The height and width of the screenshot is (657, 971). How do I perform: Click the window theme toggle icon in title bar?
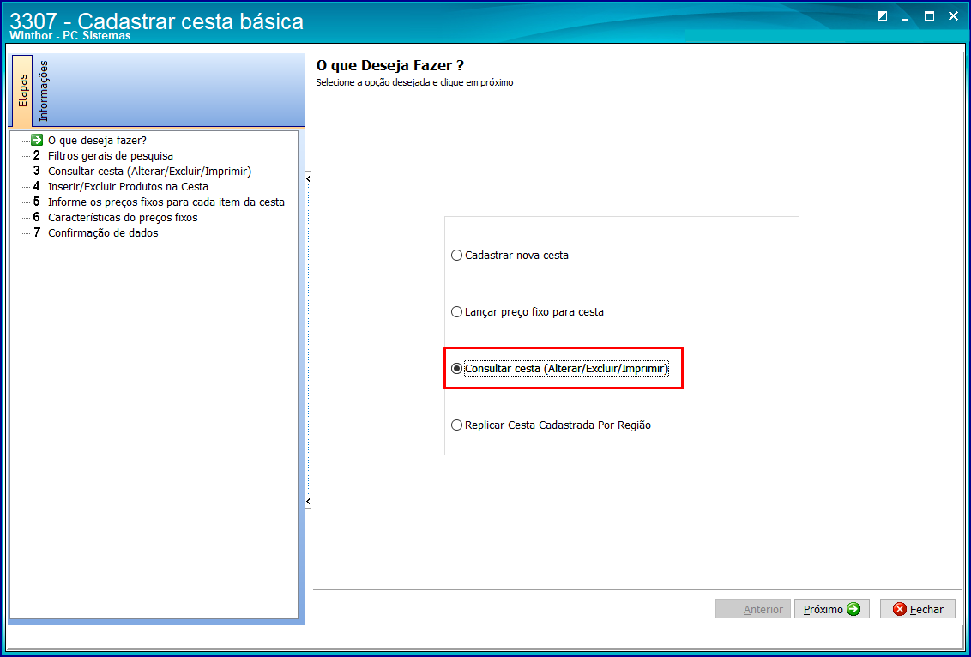tap(883, 16)
